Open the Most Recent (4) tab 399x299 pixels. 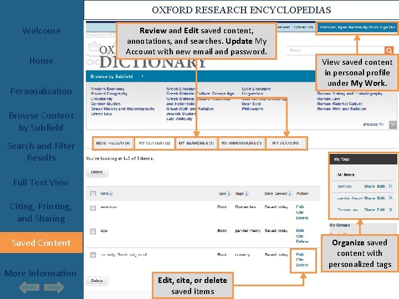click(113, 143)
